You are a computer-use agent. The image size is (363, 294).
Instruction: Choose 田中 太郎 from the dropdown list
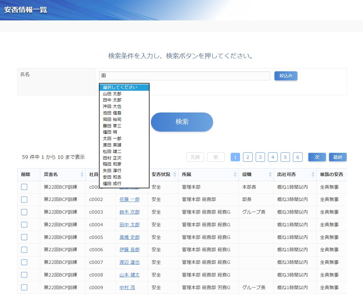click(112, 100)
